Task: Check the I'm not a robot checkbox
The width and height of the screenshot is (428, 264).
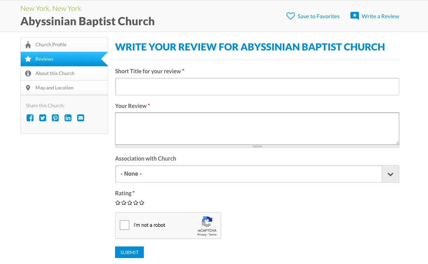Action: [x=125, y=225]
